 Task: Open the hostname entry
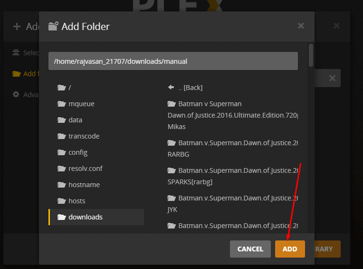point(84,185)
